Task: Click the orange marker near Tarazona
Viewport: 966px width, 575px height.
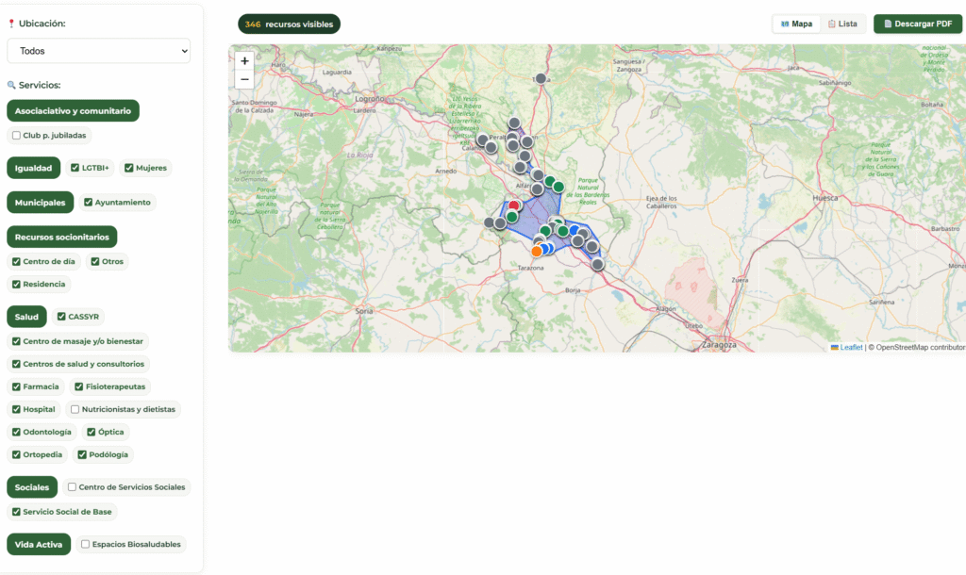Action: pyautogui.click(x=537, y=251)
